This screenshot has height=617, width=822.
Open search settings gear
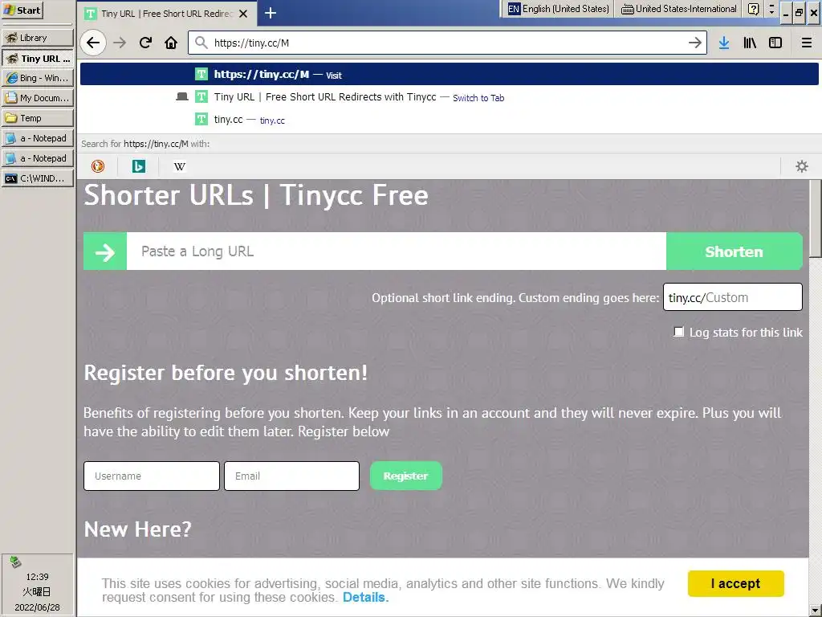click(x=802, y=166)
